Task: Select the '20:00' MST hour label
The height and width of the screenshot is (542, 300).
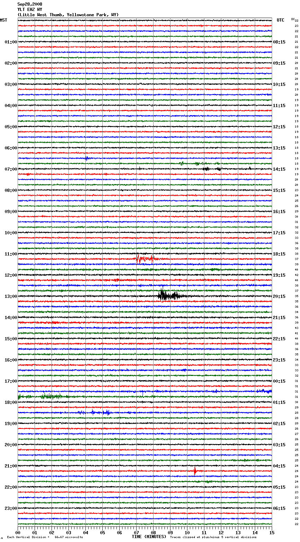Action: [x=11, y=445]
